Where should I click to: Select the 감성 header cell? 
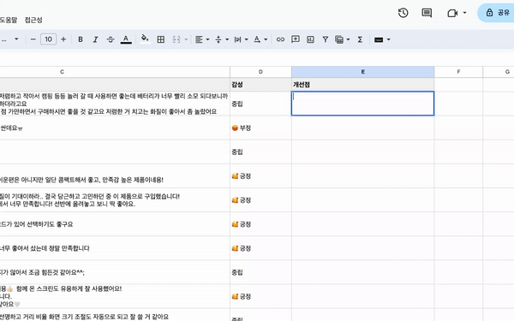(x=260, y=85)
